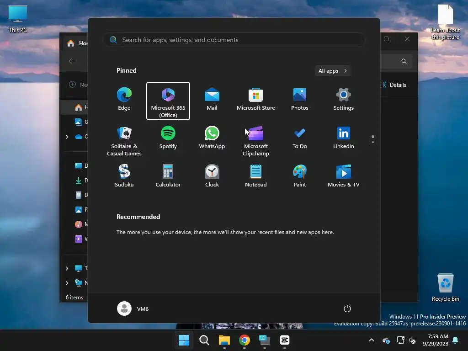The height and width of the screenshot is (351, 468).
Task: Open network status in system tray
Action: 400,340
